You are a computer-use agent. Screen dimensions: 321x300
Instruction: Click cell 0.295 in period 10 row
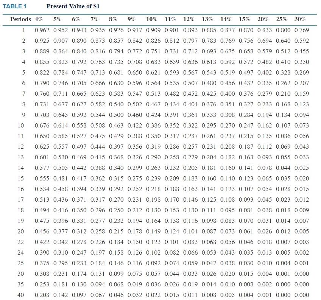click(x=209, y=126)
